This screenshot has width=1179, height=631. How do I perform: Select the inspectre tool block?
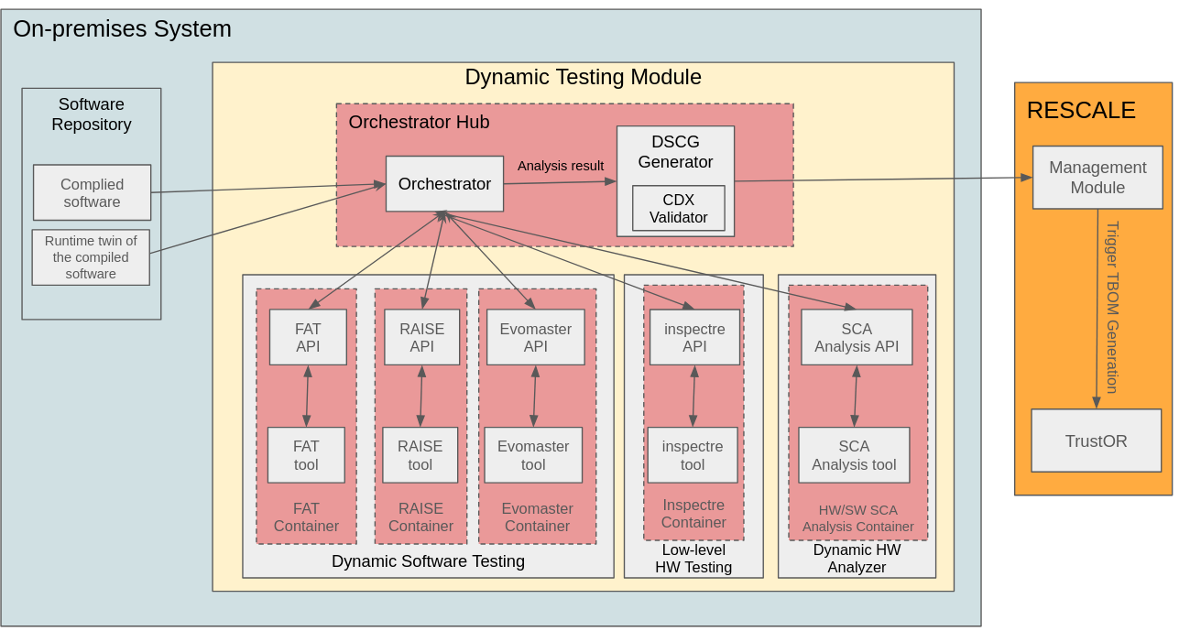coord(693,454)
